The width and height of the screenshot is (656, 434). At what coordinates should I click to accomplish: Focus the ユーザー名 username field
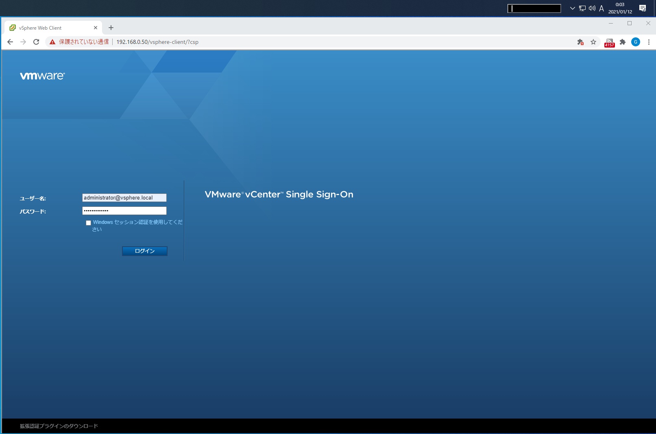coord(124,198)
